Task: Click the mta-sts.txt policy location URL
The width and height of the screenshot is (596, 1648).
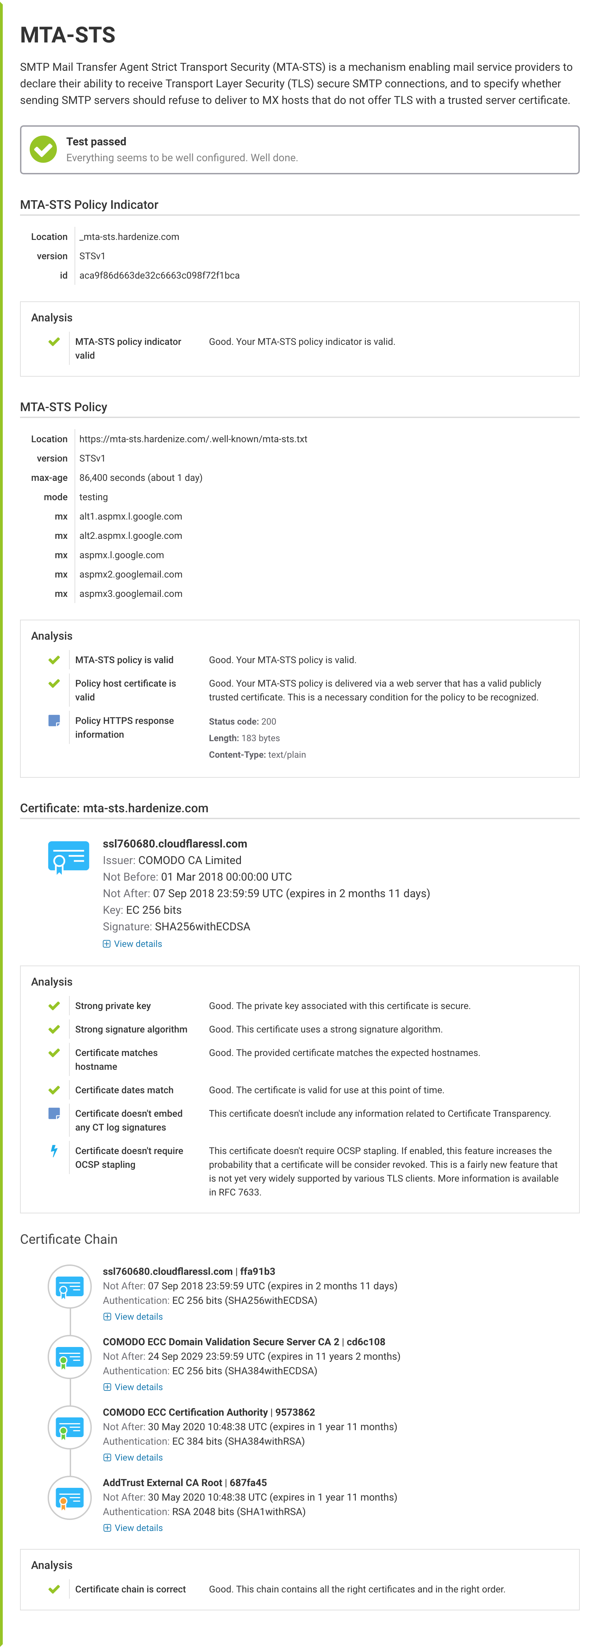Action: [x=193, y=439]
